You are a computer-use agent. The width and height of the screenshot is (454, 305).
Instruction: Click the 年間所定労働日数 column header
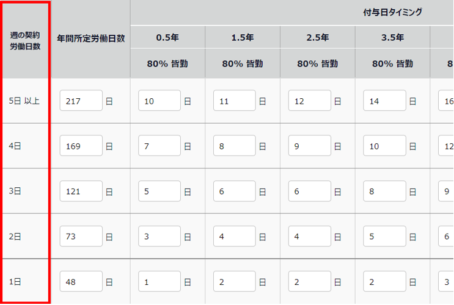tap(90, 38)
